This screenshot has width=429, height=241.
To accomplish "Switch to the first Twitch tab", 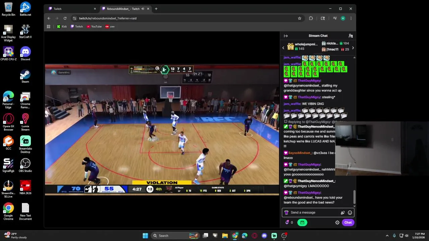I will click(72, 9).
